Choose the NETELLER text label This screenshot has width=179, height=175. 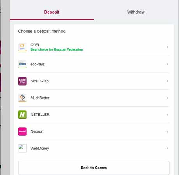coord(40,115)
